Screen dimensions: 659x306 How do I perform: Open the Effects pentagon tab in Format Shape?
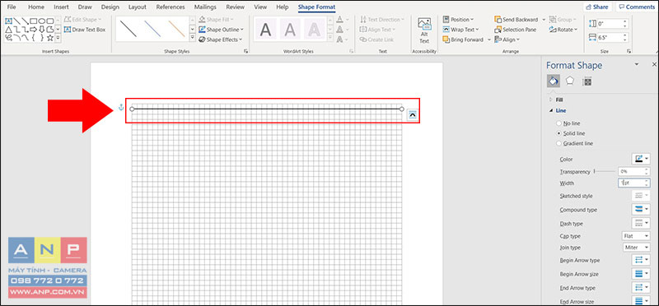tap(569, 81)
